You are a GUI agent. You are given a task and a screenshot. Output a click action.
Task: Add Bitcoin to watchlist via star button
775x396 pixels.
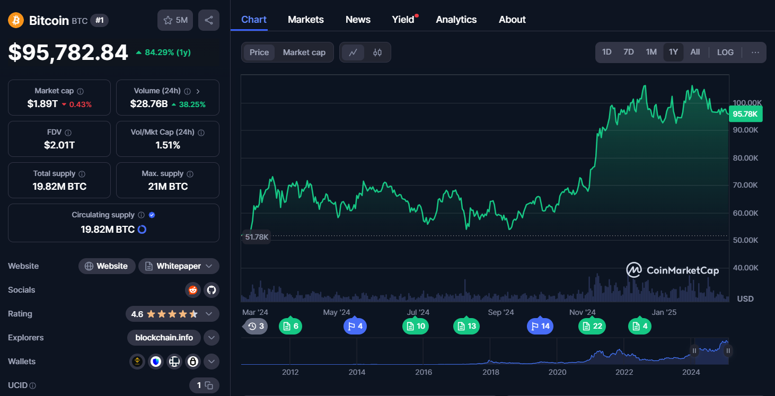pos(175,20)
